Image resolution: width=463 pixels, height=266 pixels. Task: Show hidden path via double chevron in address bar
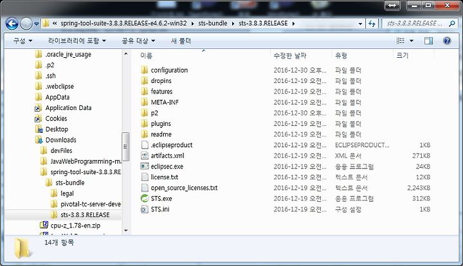point(55,24)
